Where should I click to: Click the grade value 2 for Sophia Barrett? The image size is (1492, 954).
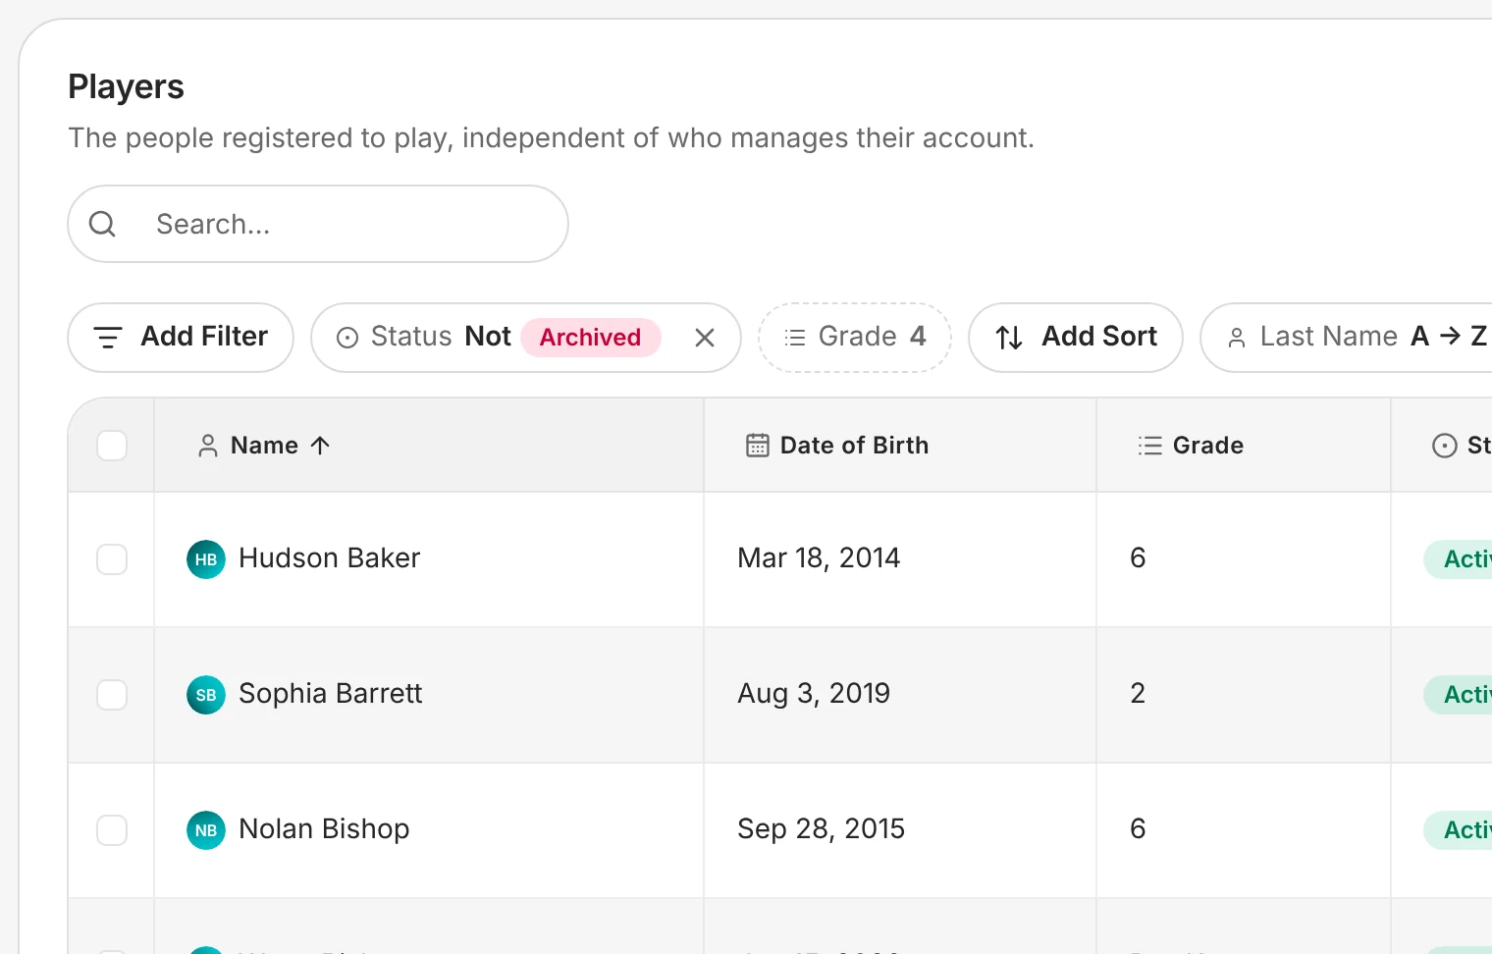pos(1138,694)
